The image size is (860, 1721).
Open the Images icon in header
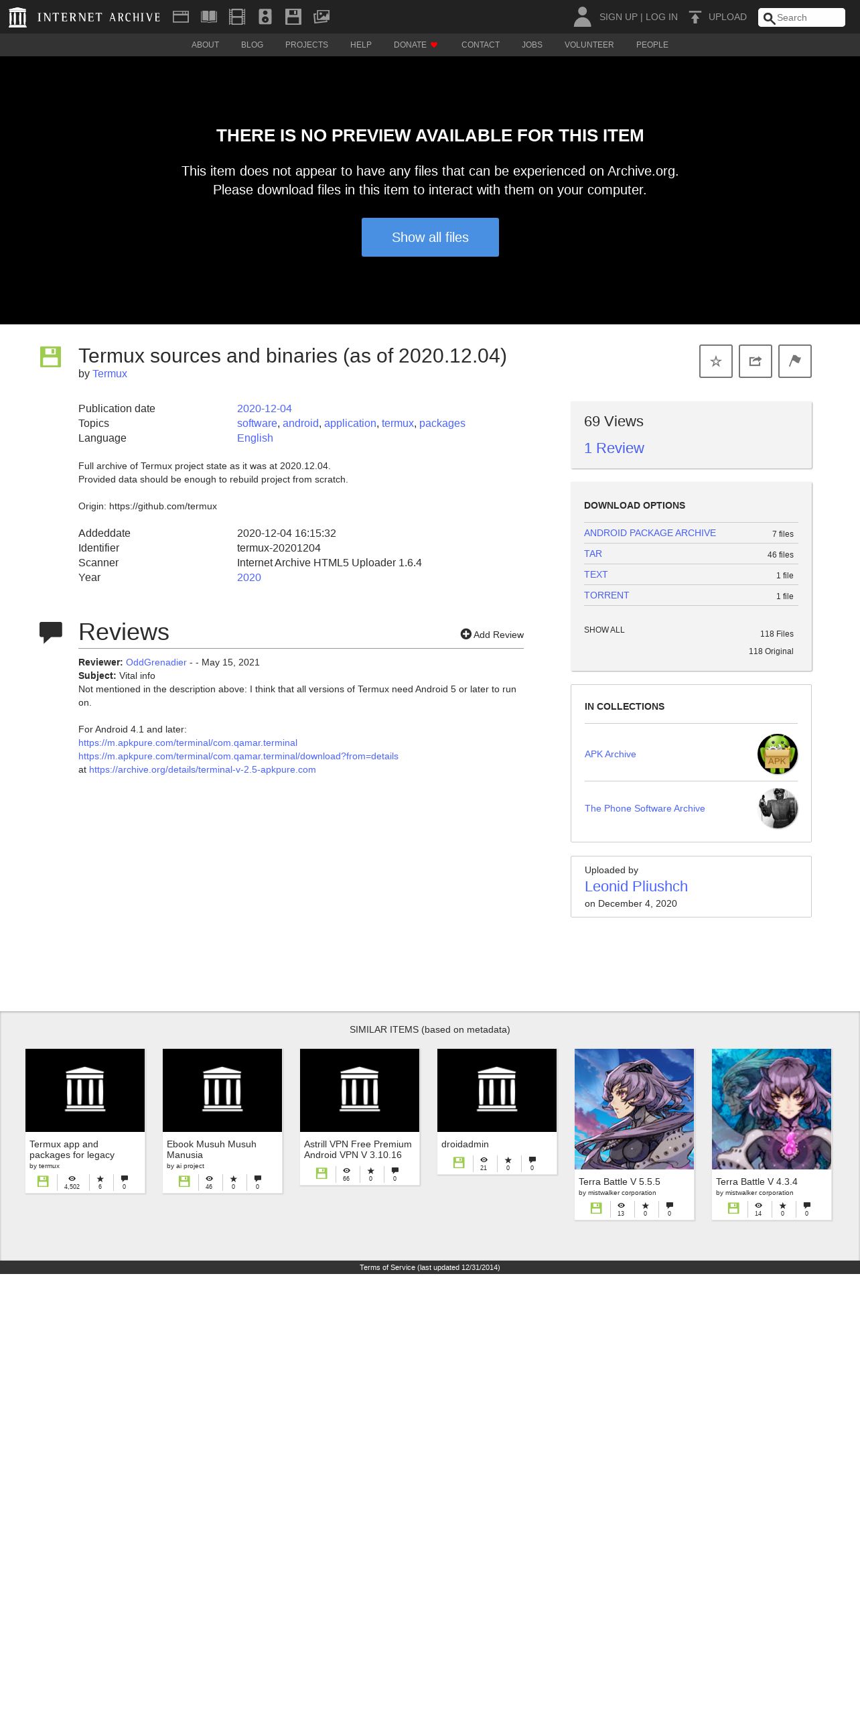click(x=321, y=17)
